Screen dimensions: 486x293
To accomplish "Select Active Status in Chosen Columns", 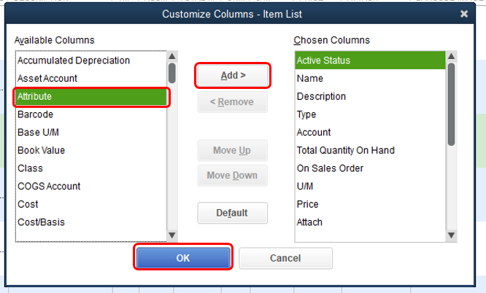I will tap(323, 60).
